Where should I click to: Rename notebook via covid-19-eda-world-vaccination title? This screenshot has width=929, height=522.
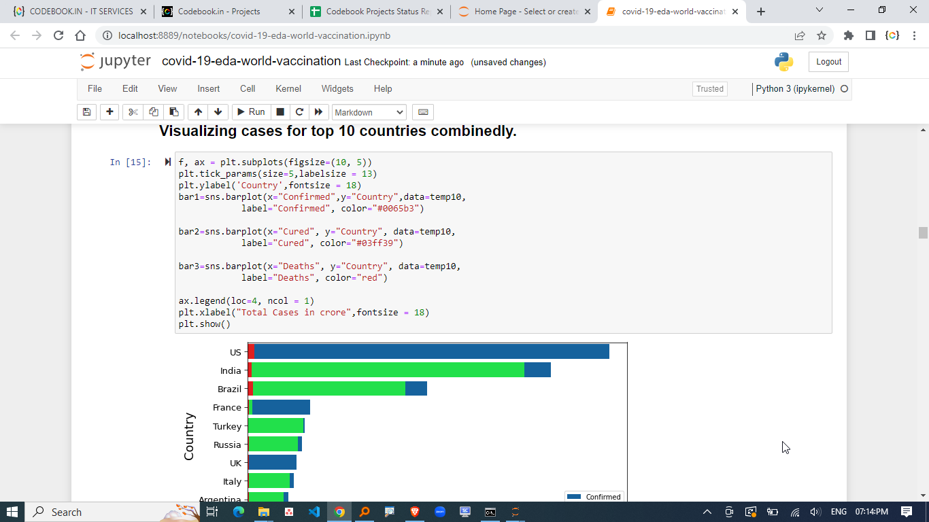251,61
